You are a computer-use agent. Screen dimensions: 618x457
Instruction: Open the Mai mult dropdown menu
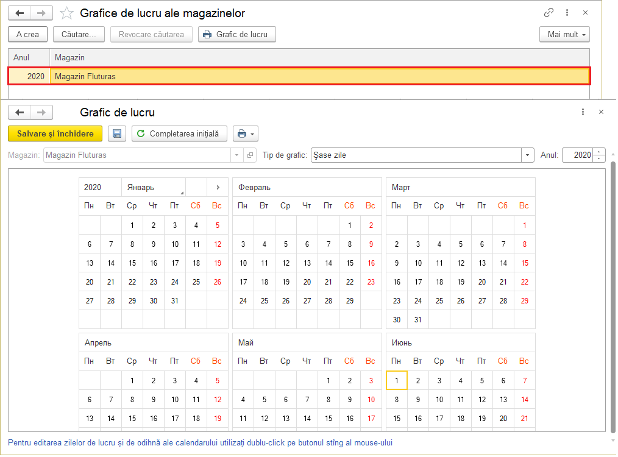(564, 34)
